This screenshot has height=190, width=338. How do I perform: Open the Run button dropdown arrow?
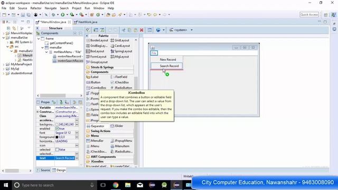(x=67, y=15)
